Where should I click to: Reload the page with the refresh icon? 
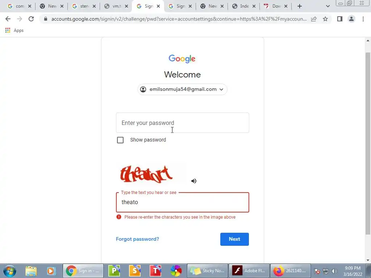click(x=31, y=19)
